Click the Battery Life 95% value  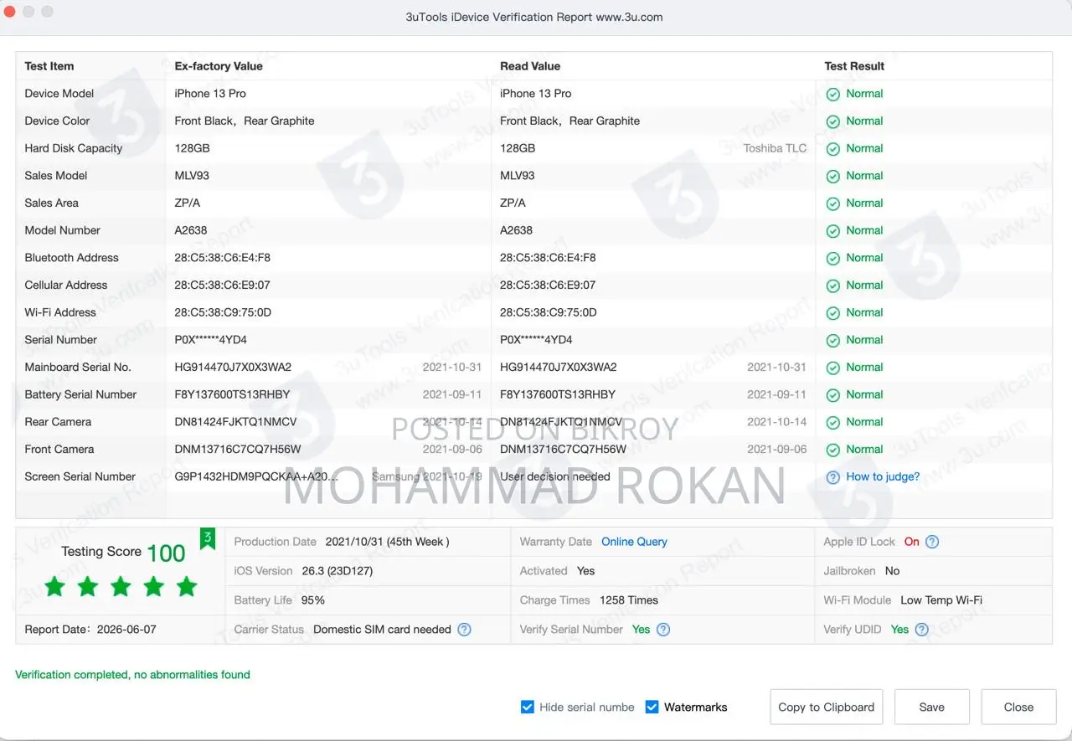pyautogui.click(x=313, y=600)
